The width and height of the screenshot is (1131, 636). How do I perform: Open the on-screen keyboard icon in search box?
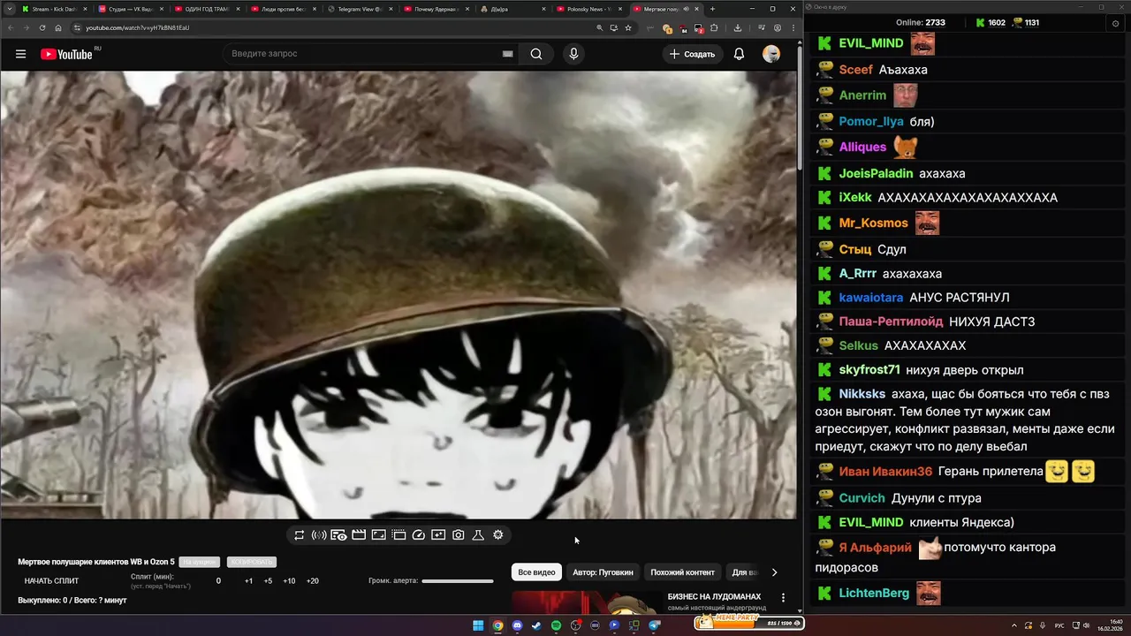507,54
